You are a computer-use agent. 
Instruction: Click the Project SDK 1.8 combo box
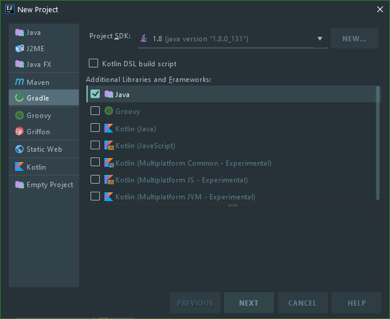click(x=233, y=38)
